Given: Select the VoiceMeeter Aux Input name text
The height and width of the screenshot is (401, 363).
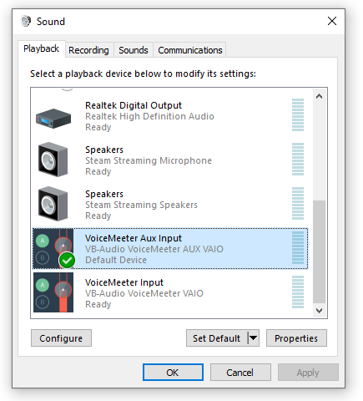Looking at the screenshot, I should click(134, 238).
